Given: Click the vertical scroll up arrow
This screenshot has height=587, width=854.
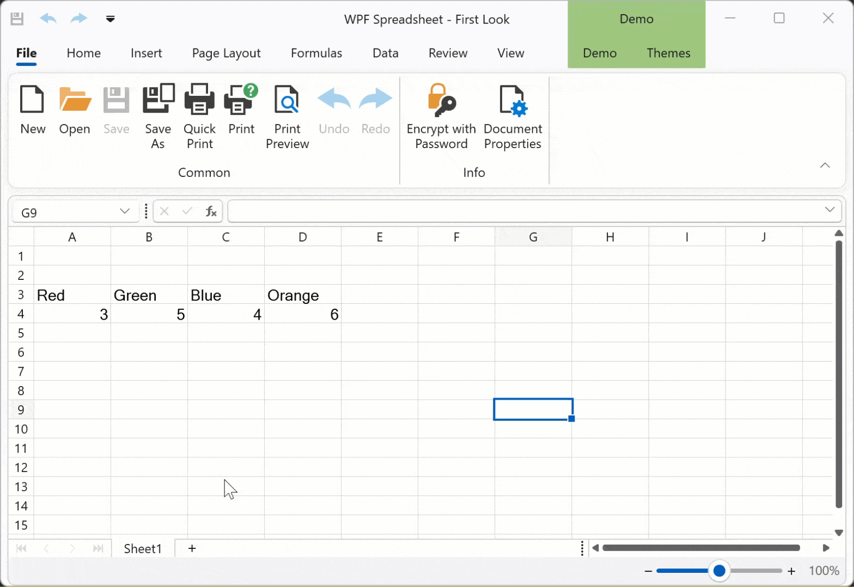Looking at the screenshot, I should pos(839,233).
